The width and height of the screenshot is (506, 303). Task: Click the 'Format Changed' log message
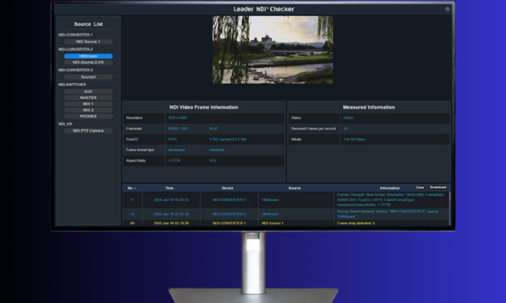pos(391,200)
